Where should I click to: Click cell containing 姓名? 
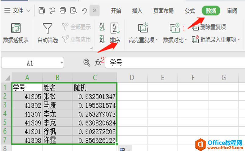[57, 87]
